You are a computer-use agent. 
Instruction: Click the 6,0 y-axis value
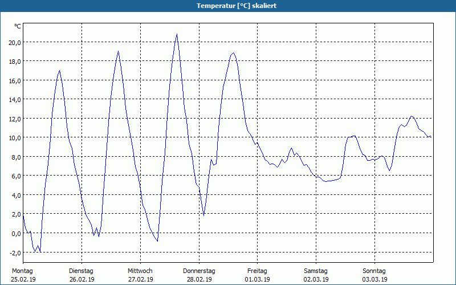(16, 176)
